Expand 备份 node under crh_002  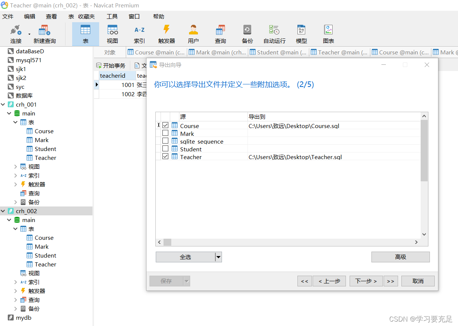pyautogui.click(x=16, y=309)
